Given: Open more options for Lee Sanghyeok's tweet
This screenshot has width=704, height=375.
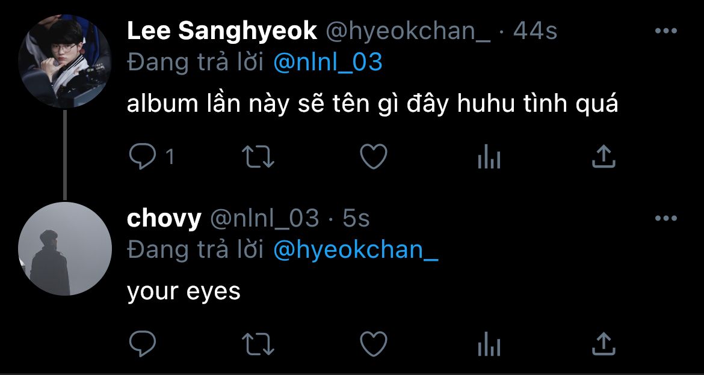Looking at the screenshot, I should pyautogui.click(x=665, y=31).
